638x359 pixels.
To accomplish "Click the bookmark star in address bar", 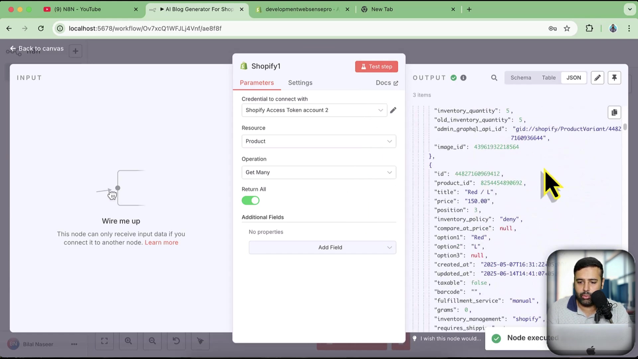I will (x=567, y=29).
